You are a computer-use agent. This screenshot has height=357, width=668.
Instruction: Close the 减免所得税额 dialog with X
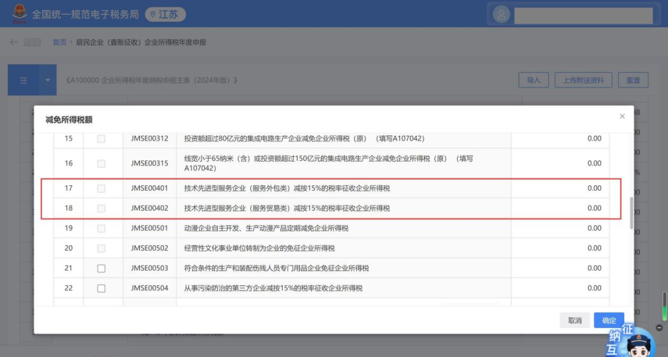point(622,116)
